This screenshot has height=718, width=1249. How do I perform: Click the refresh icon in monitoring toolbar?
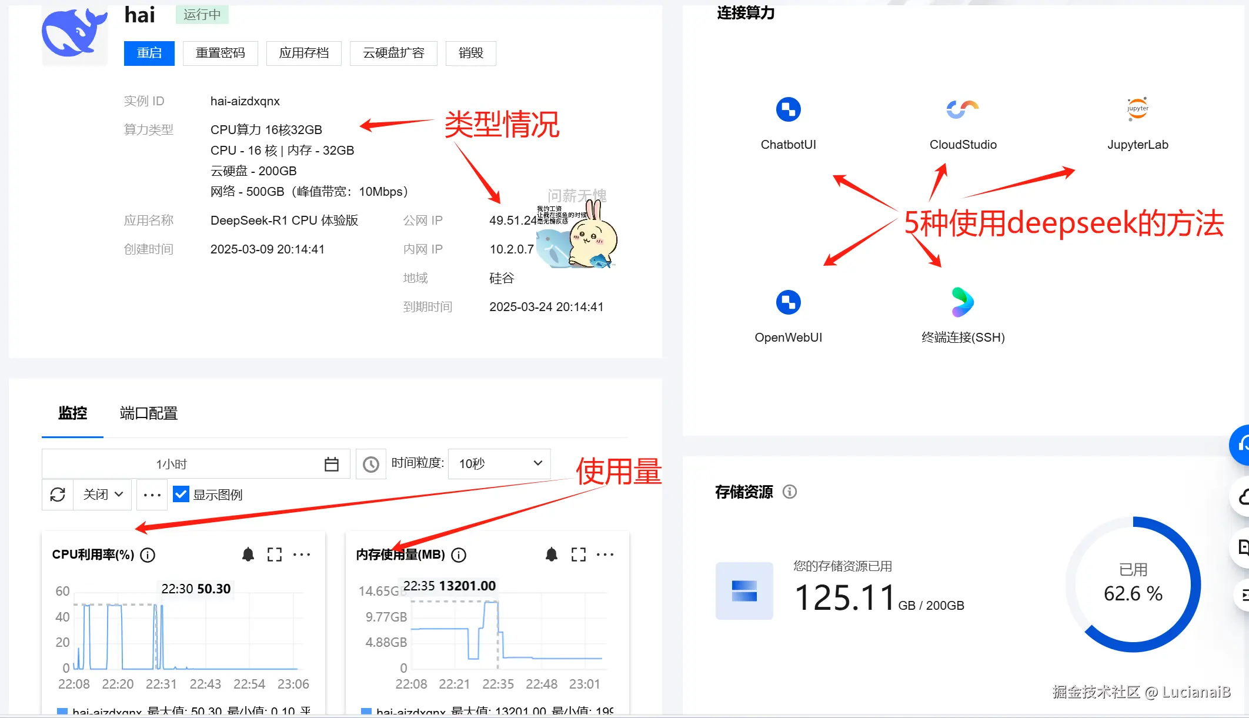tap(58, 495)
